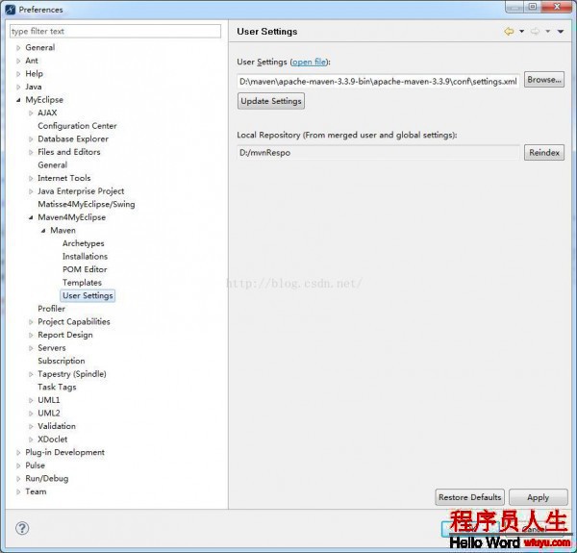
Task: Expand the Run/Debug node
Action: point(18,479)
